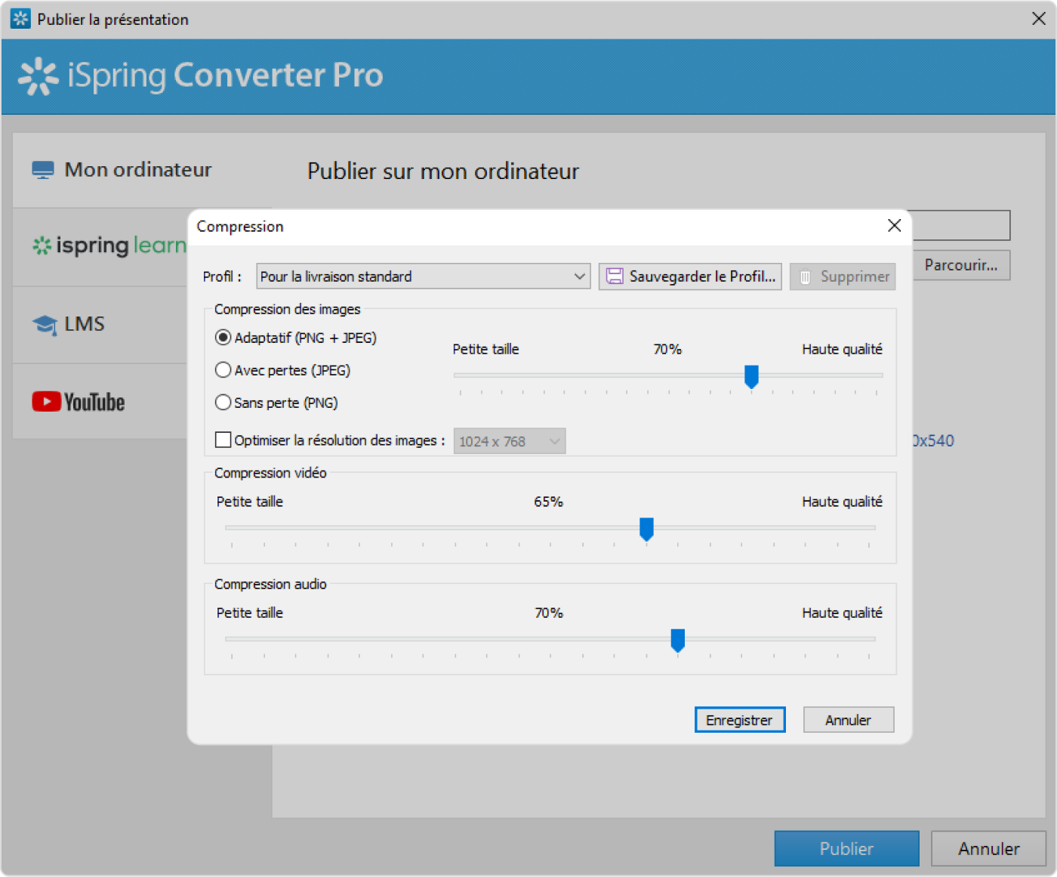The height and width of the screenshot is (877, 1057).
Task: Open the 1024 x 768 resolution dropdown
Action: [509, 441]
